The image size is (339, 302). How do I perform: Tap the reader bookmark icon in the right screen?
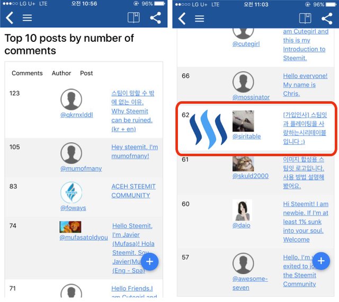point(305,18)
